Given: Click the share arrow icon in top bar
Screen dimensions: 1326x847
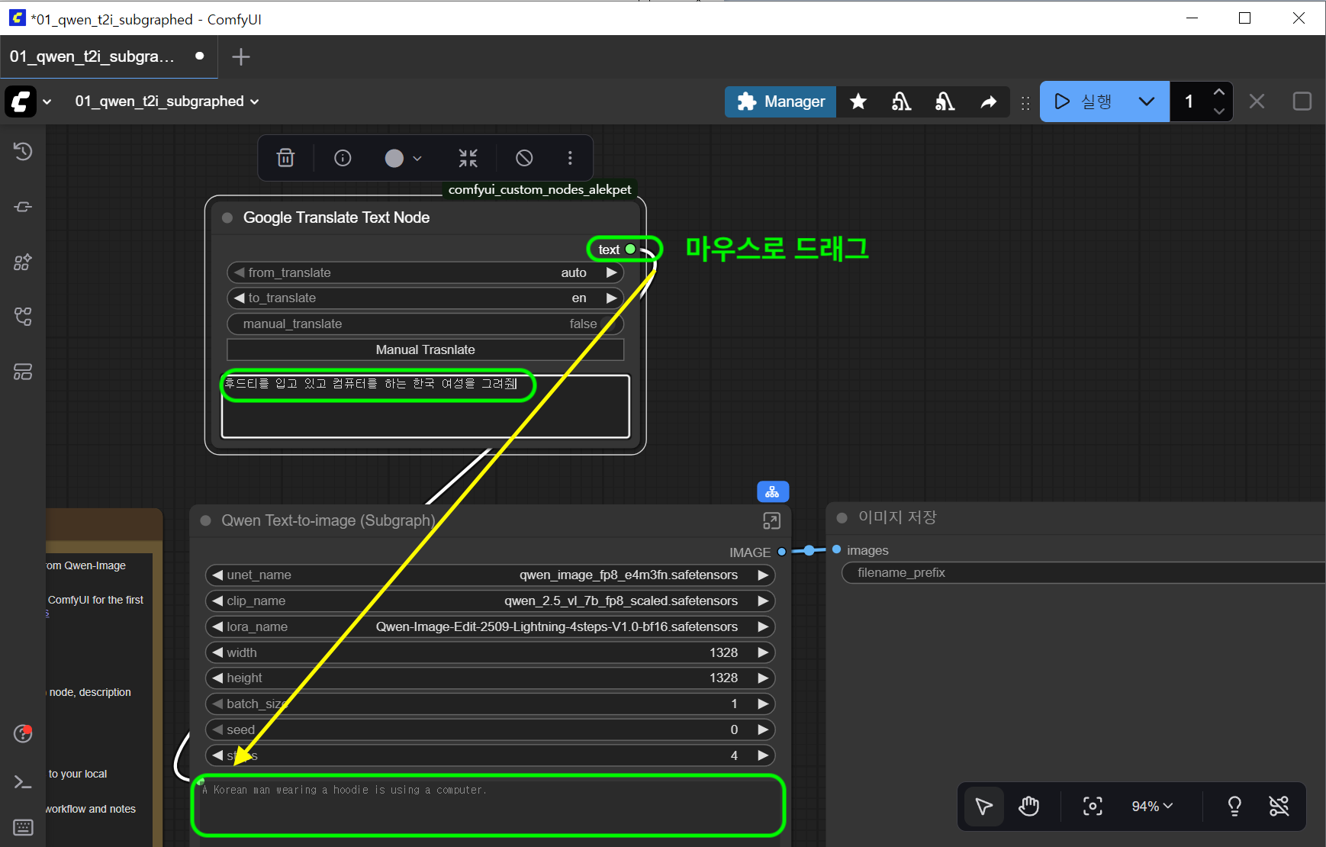Looking at the screenshot, I should pyautogui.click(x=988, y=101).
